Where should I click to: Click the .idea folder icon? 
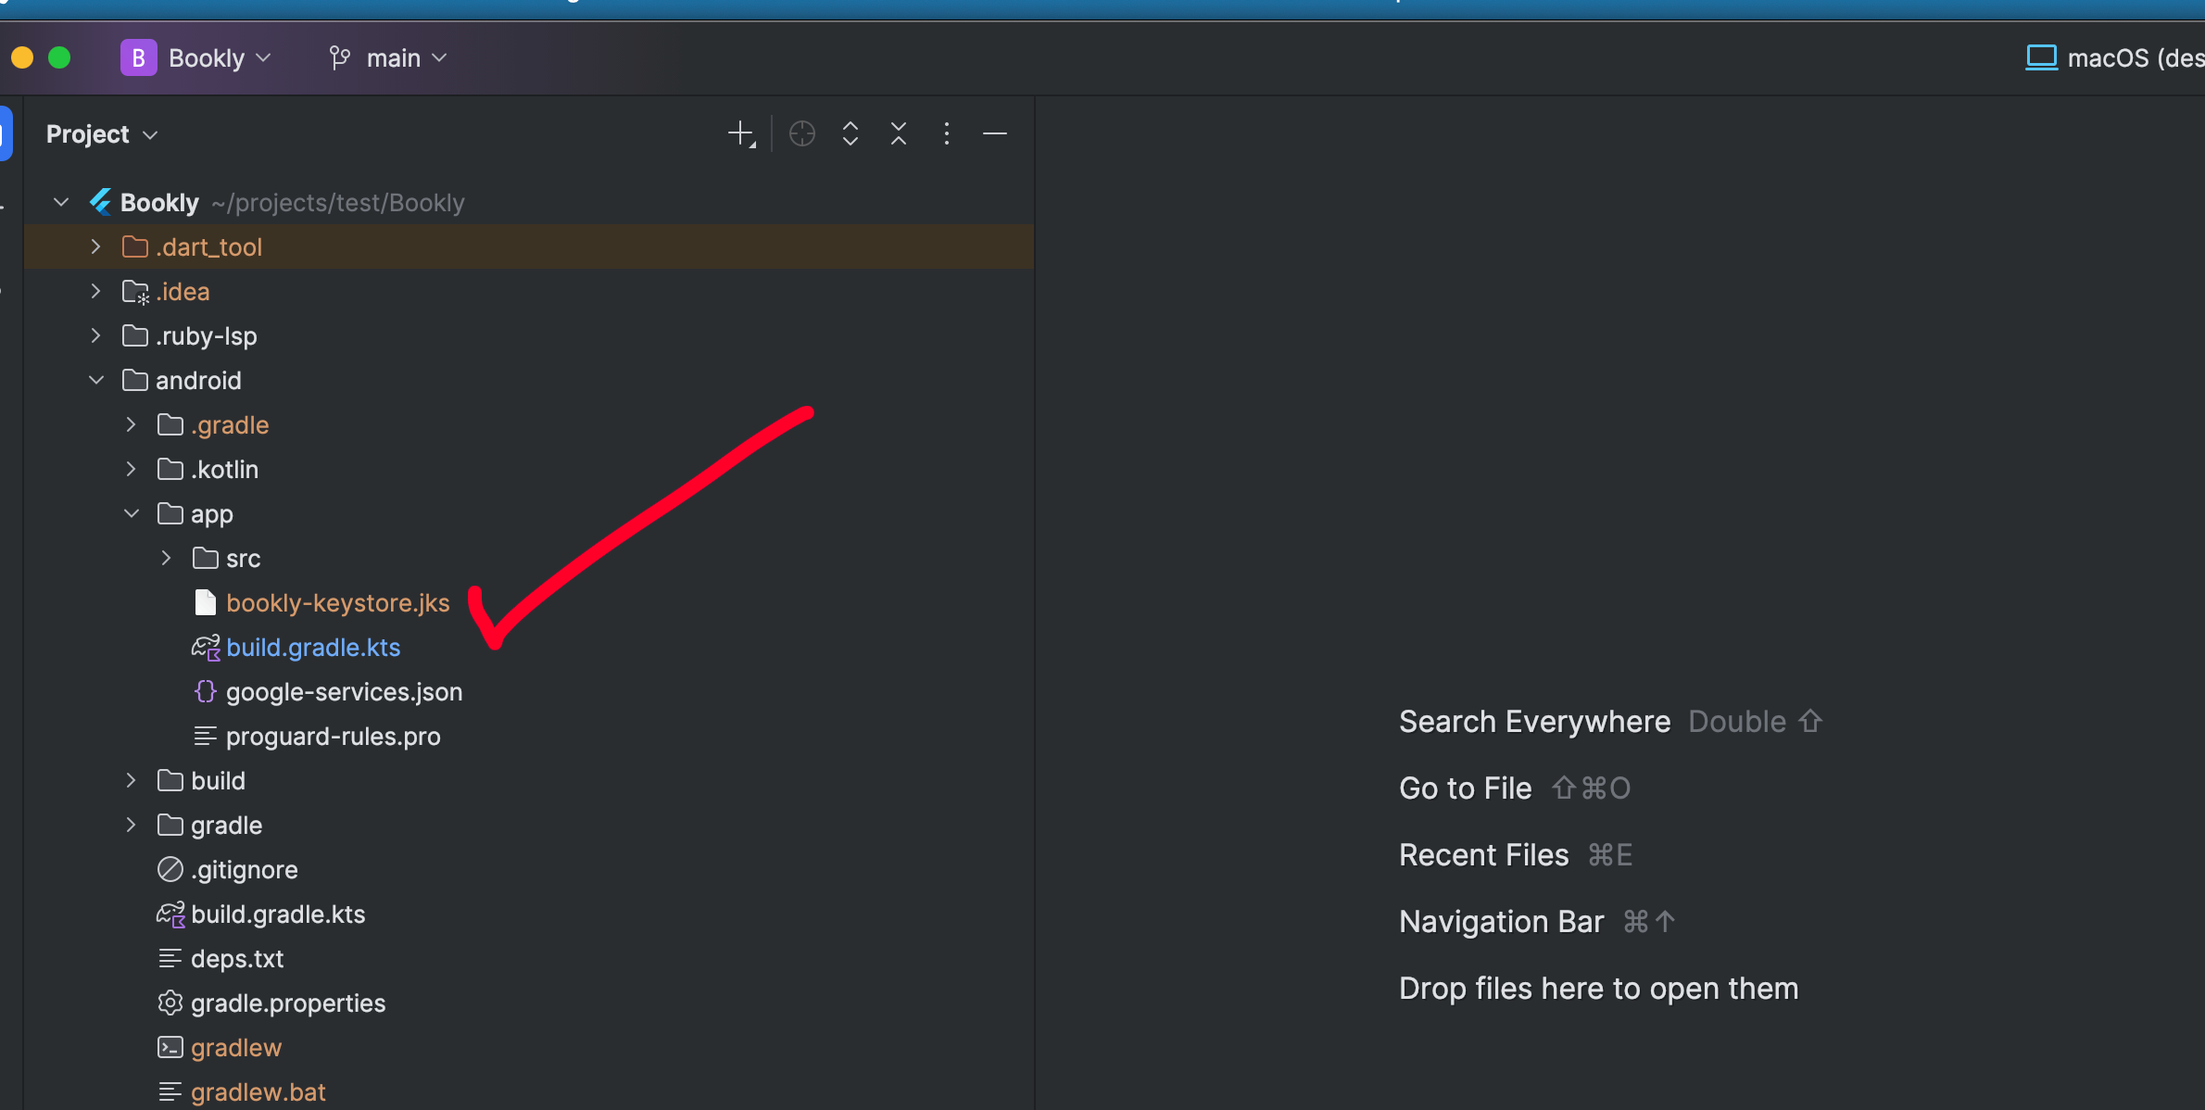pyautogui.click(x=135, y=292)
